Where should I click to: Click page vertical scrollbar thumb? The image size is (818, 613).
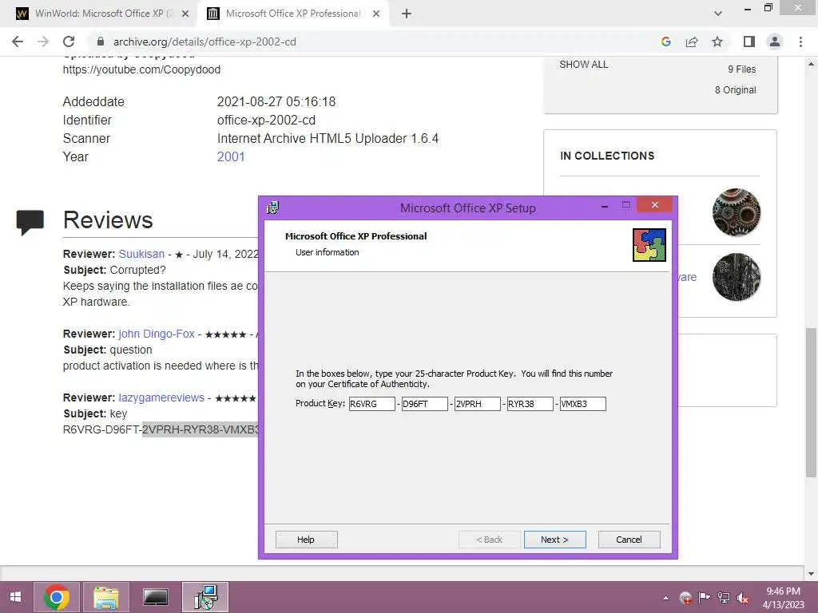click(811, 402)
